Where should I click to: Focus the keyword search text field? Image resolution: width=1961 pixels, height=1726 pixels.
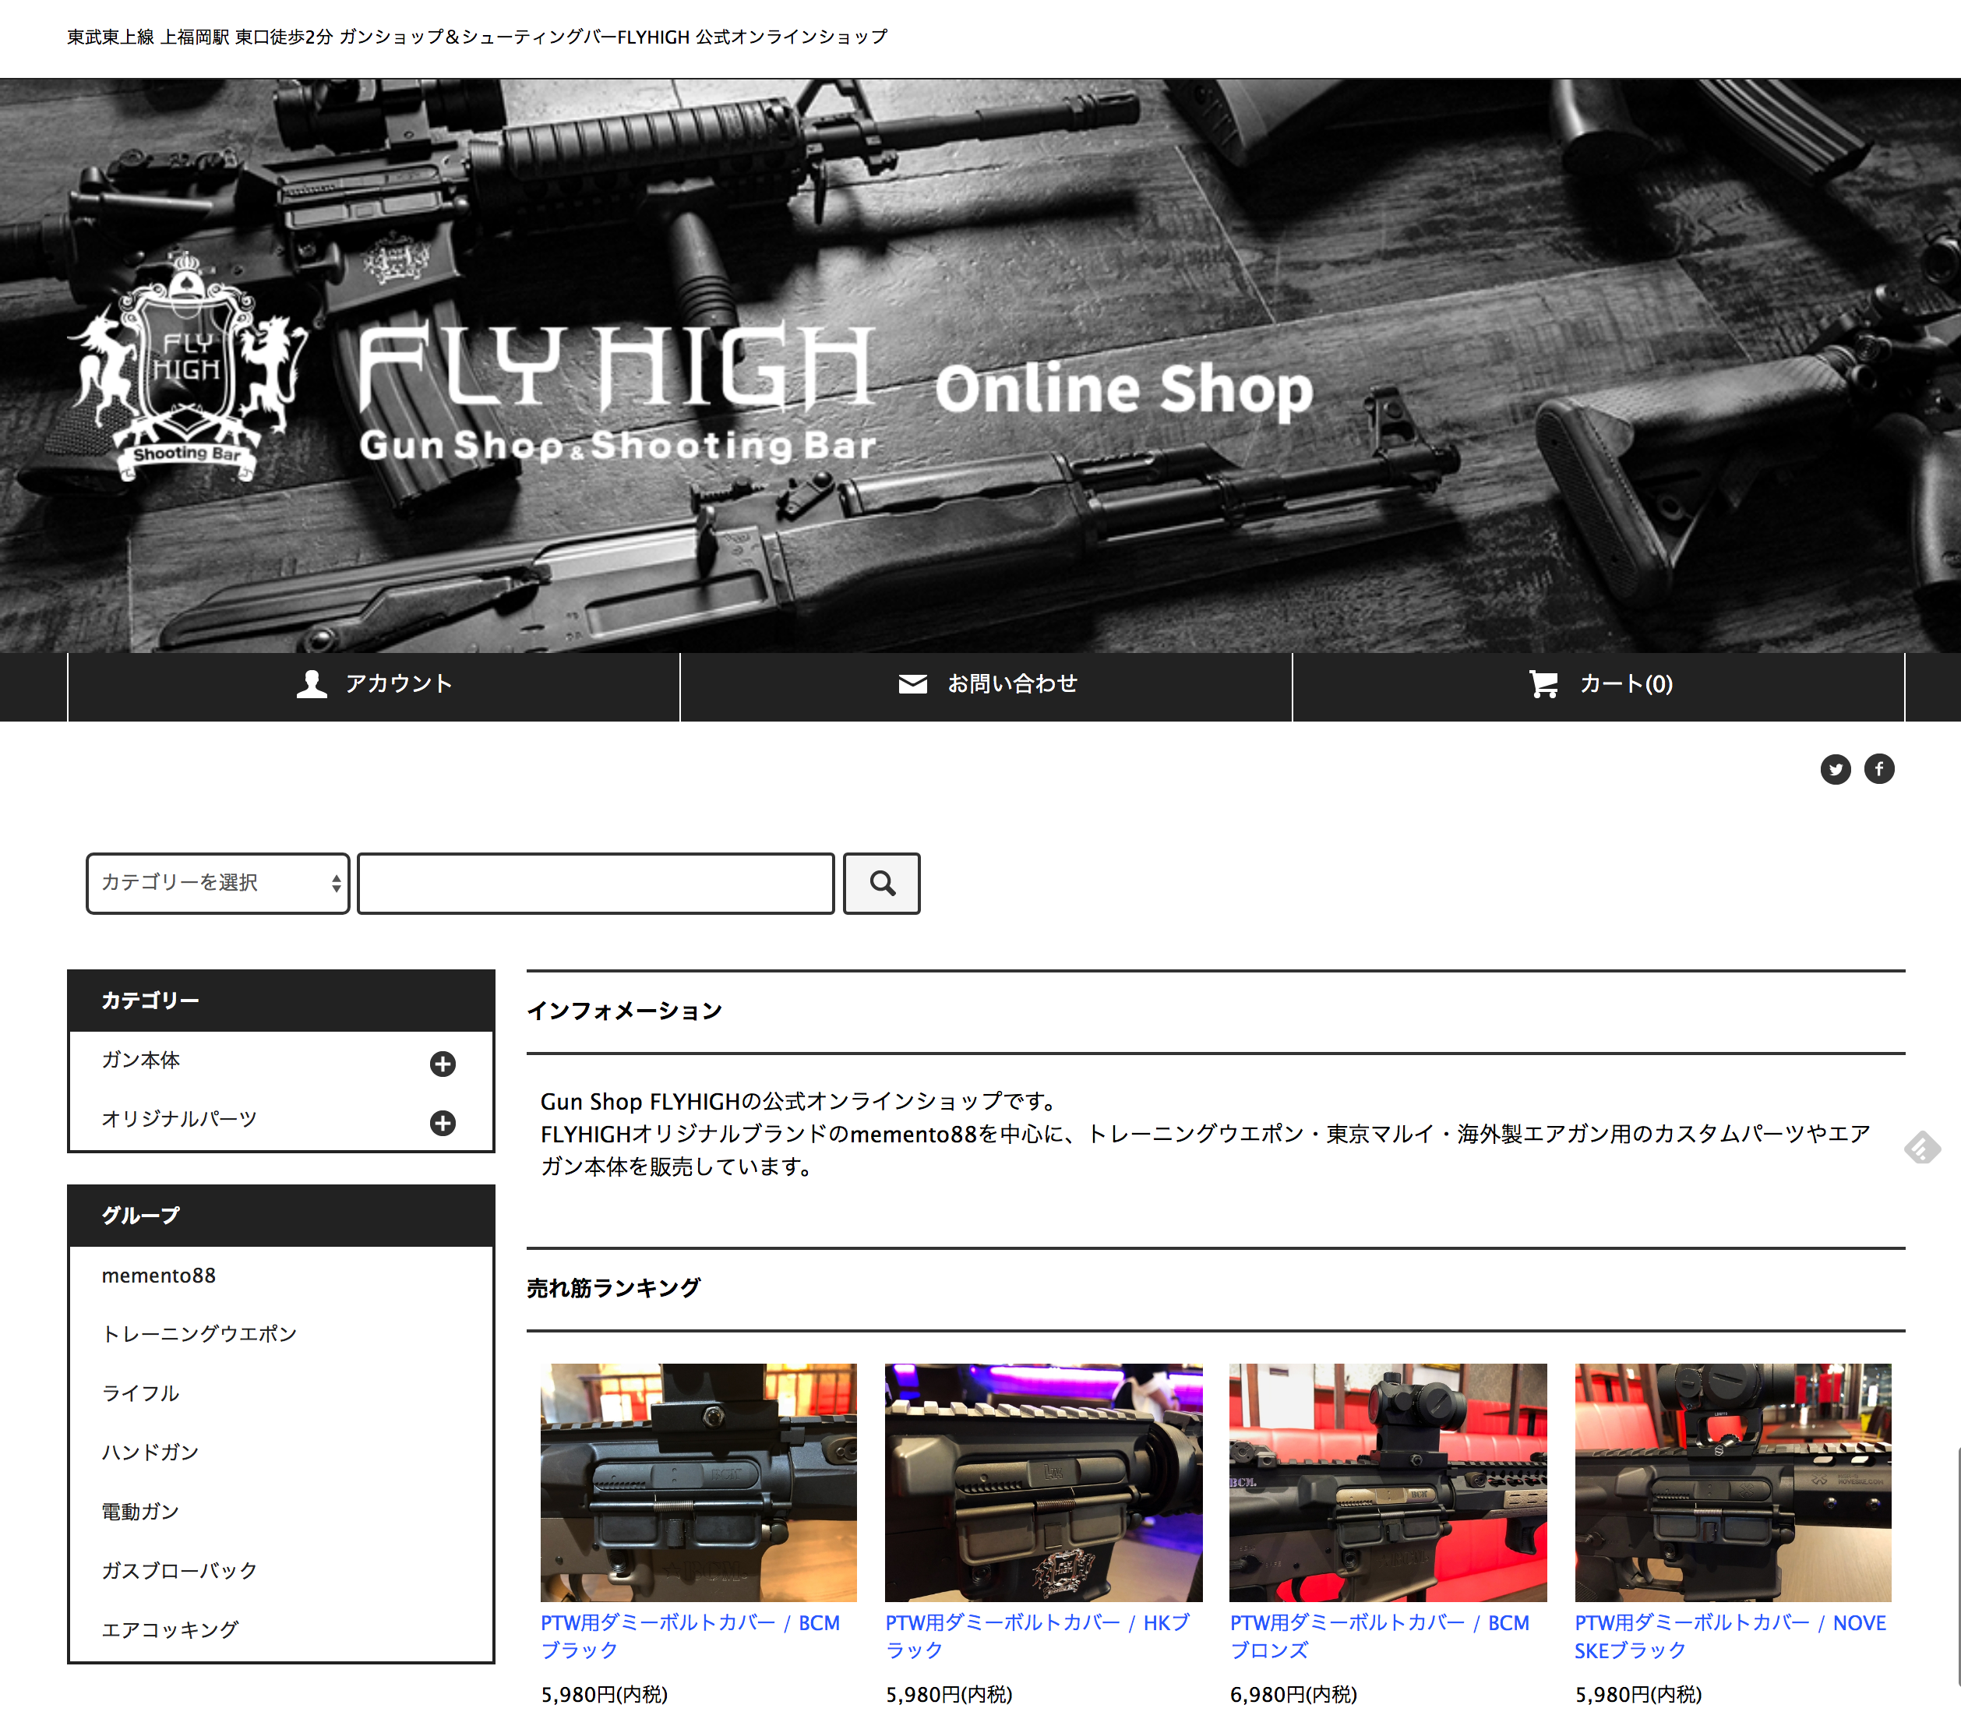coord(596,883)
